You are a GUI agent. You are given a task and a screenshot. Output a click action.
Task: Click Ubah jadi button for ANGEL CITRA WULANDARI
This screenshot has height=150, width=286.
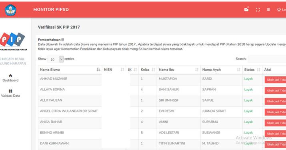pos(275,112)
